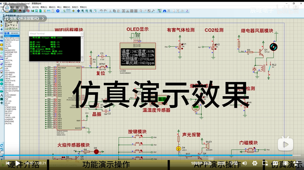This screenshot has height=170, width=304.
Task: Click the fan motor in relay module
Action: (273, 47)
